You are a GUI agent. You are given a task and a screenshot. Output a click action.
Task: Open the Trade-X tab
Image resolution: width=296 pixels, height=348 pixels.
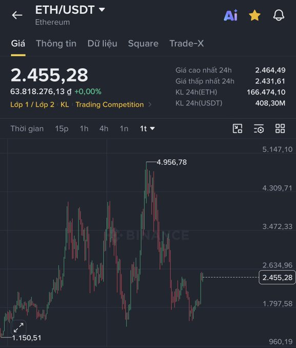coord(187,44)
